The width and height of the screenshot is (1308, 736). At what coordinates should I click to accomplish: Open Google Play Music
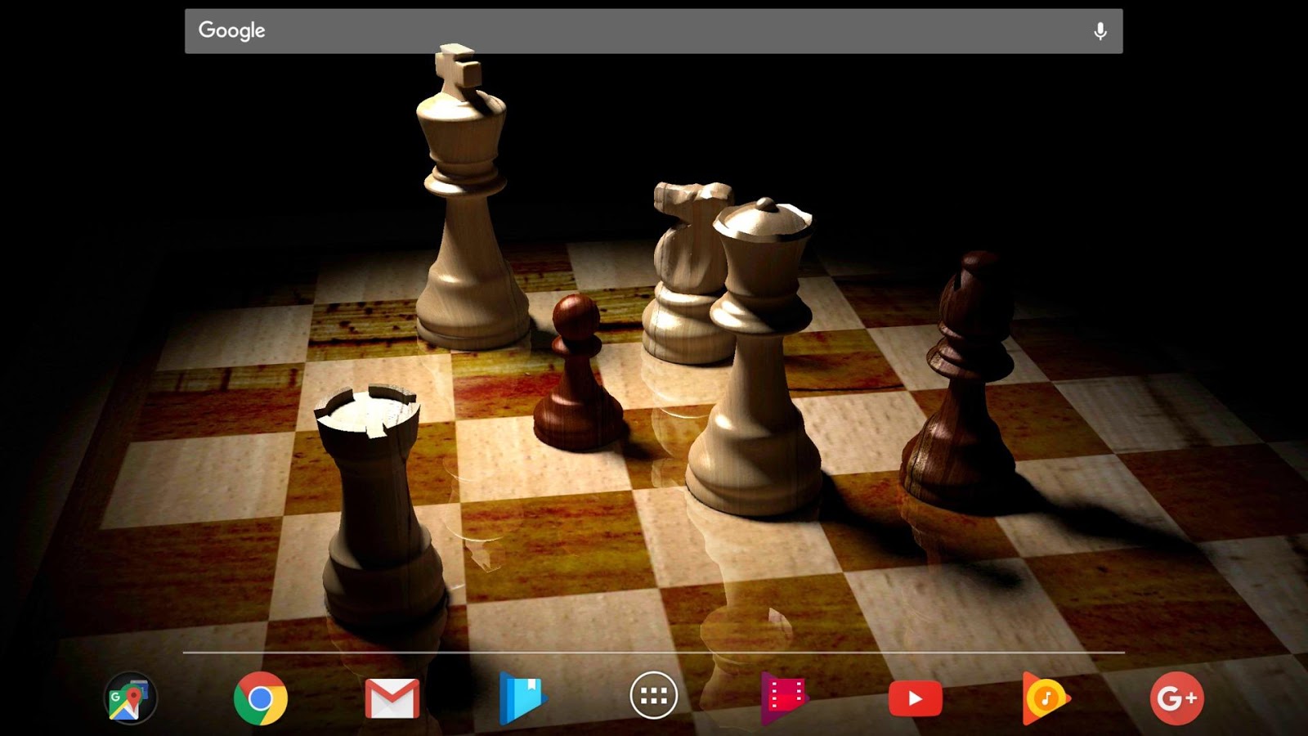tap(1046, 698)
